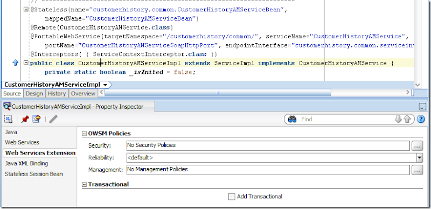Enable the Add Transactional checkbox
Screen dimensions: 431x209
tap(232, 197)
